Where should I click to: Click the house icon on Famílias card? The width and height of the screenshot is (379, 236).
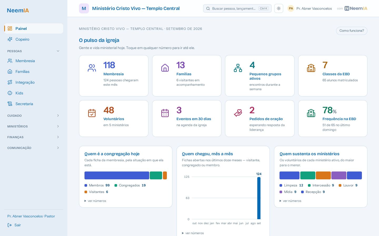pos(165,68)
